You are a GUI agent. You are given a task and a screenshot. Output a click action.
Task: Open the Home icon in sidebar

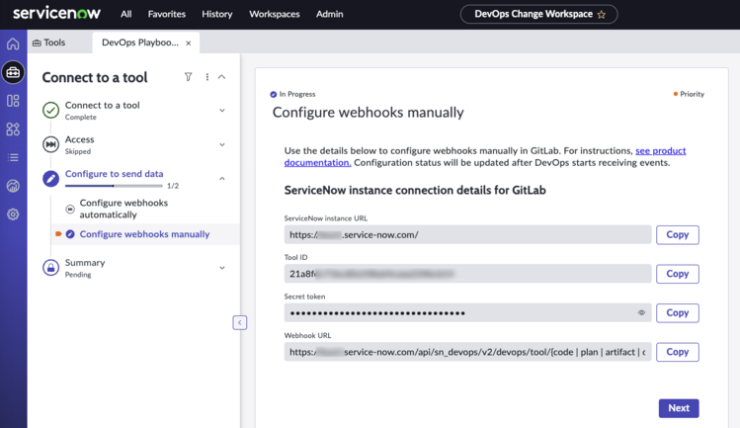tap(13, 43)
